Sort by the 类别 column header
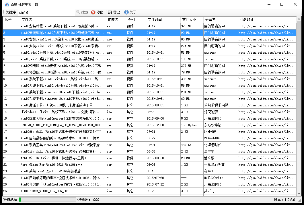The image size is (304, 205). click(x=136, y=19)
